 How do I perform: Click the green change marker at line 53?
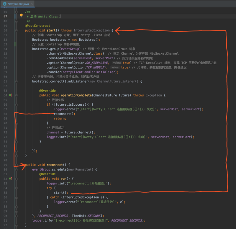click(15, 44)
